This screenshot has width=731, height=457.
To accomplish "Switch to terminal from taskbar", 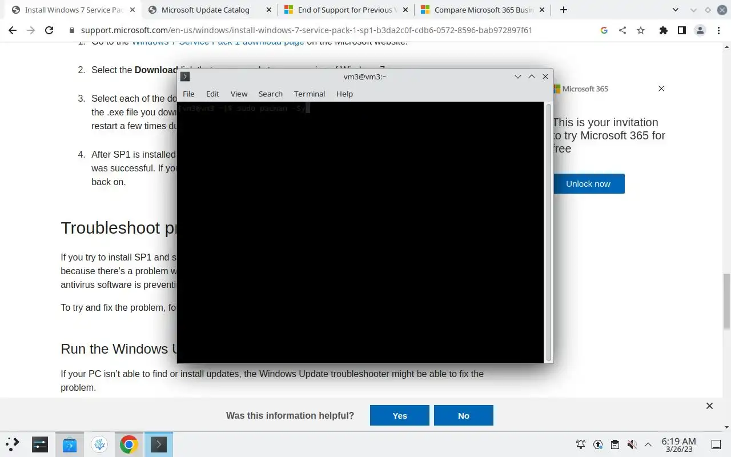I will tap(158, 444).
